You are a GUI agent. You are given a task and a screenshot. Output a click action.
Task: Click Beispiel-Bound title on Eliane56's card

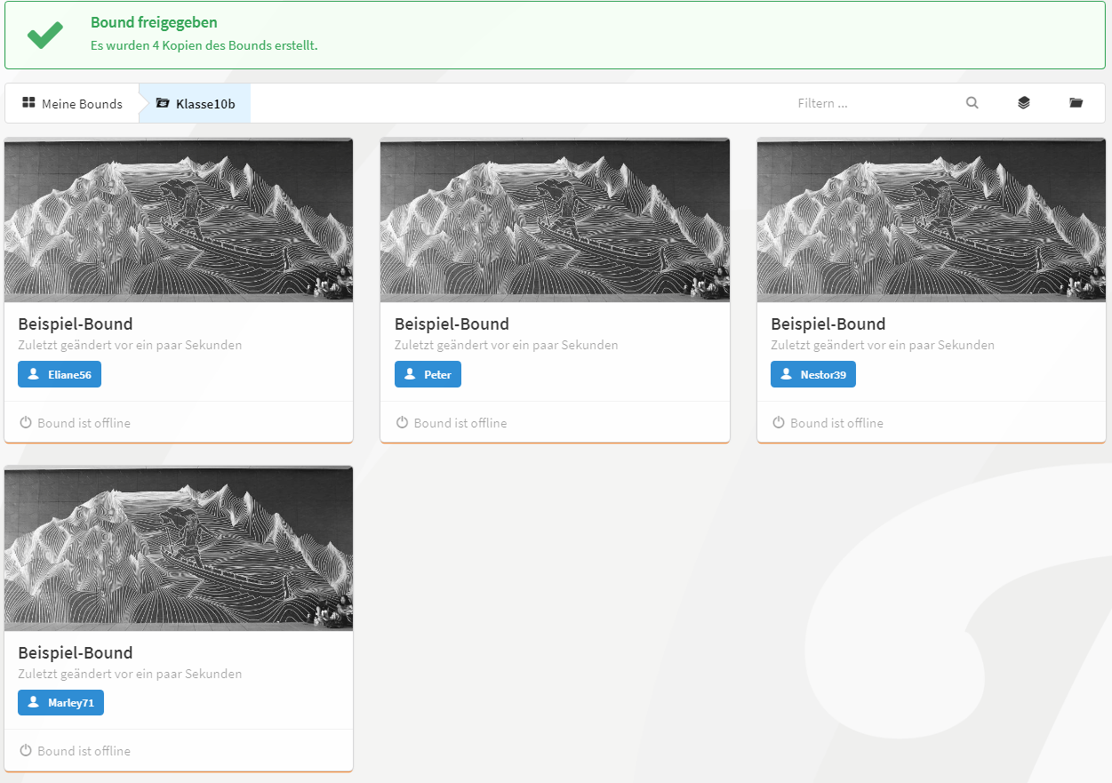point(76,324)
